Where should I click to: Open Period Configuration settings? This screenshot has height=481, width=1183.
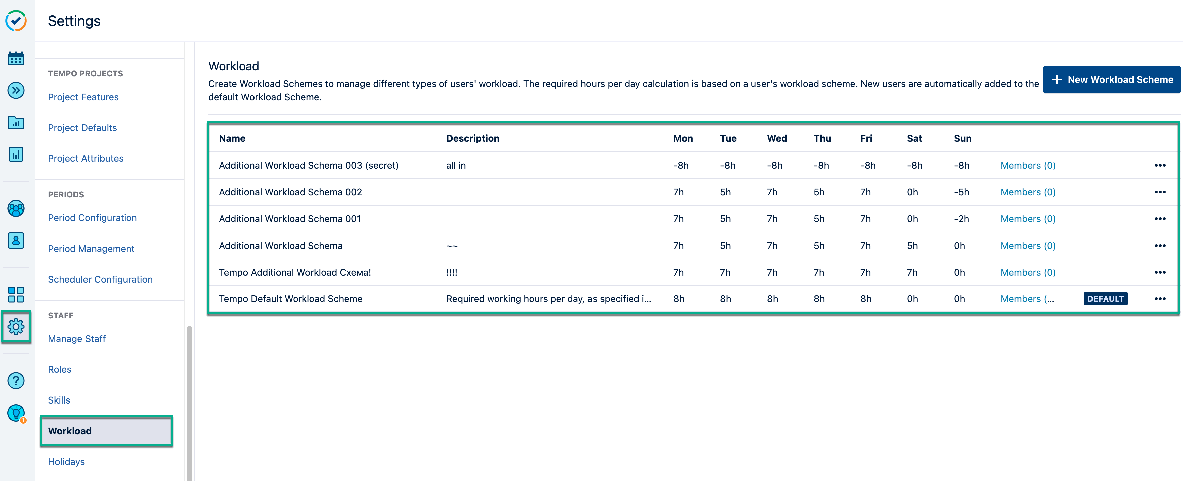[92, 217]
